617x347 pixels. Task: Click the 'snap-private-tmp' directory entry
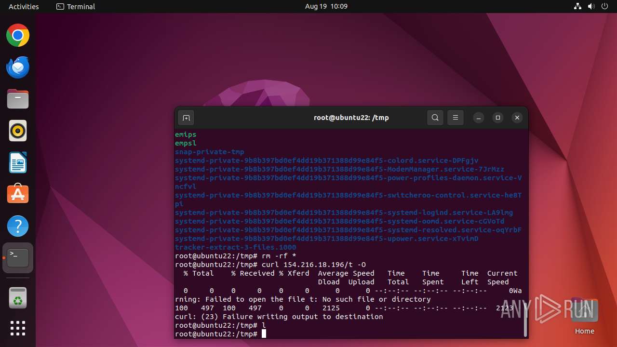210,152
